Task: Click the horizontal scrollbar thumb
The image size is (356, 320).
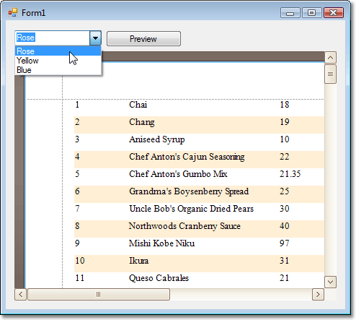Action: tap(99, 294)
